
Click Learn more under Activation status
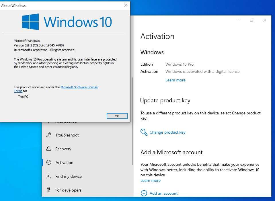(175, 80)
